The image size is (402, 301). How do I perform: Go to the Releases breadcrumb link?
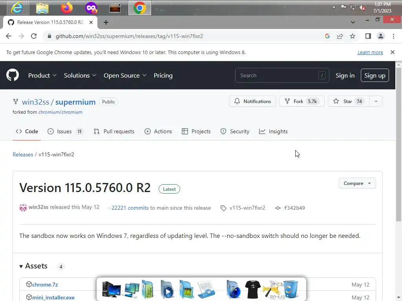[23, 154]
